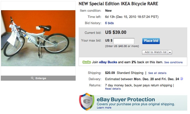Click the green Bucks badge icon
The width and height of the screenshot is (190, 114).
[87, 62]
